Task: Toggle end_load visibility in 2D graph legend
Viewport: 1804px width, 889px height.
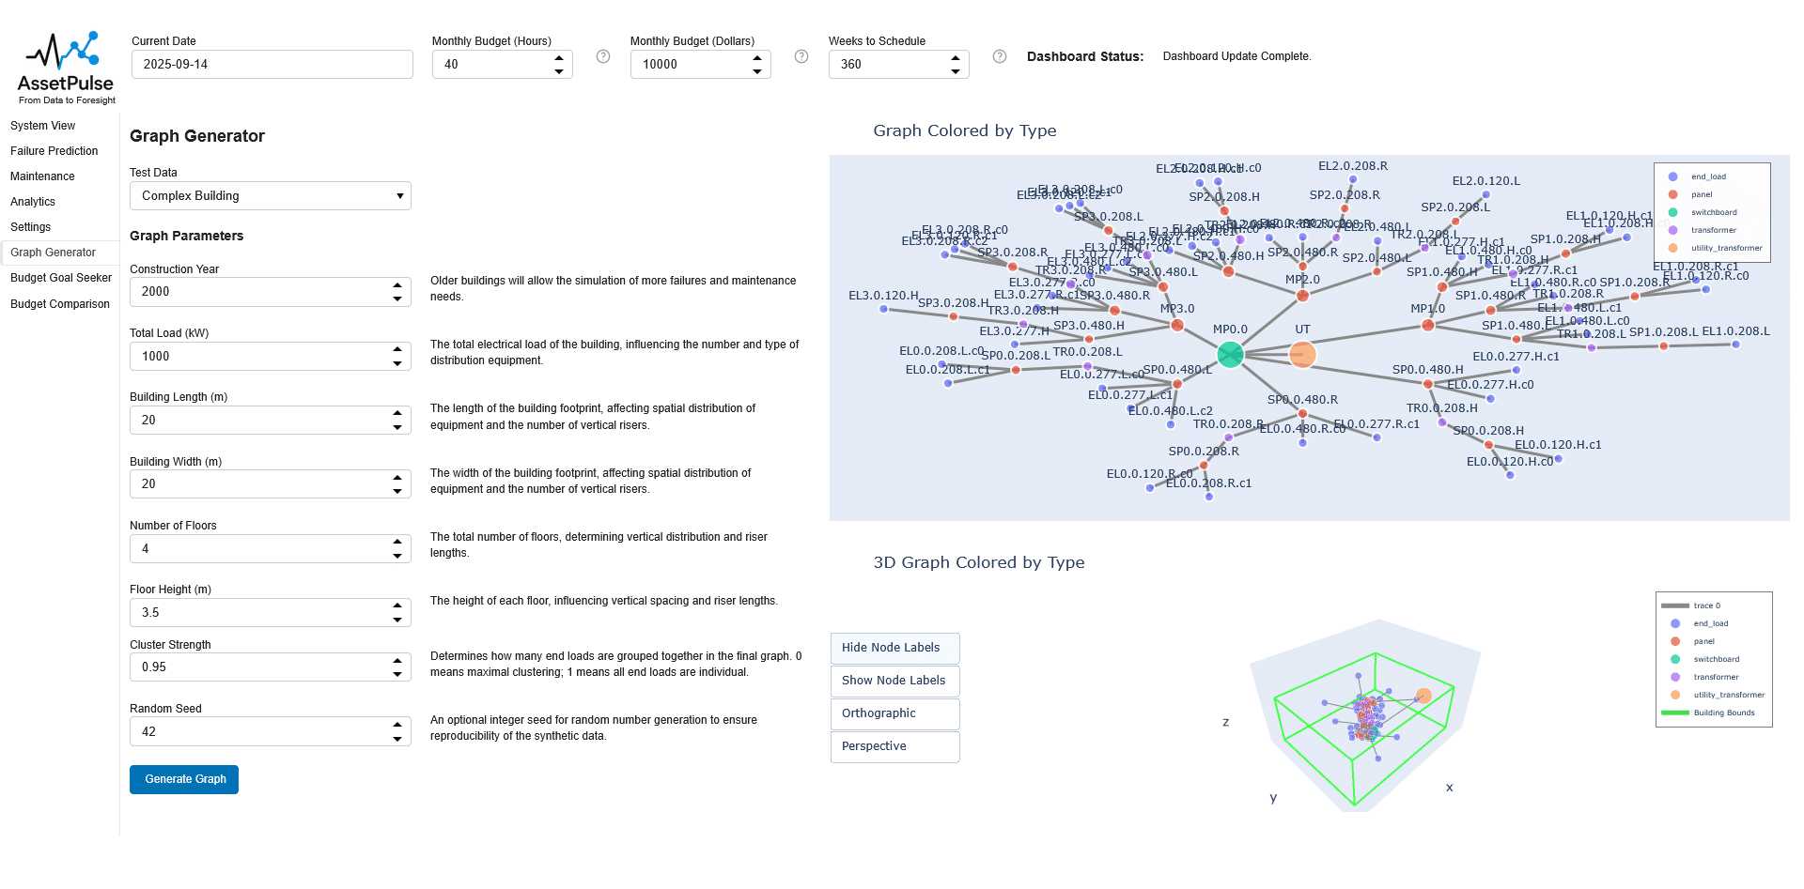Action: click(1708, 176)
